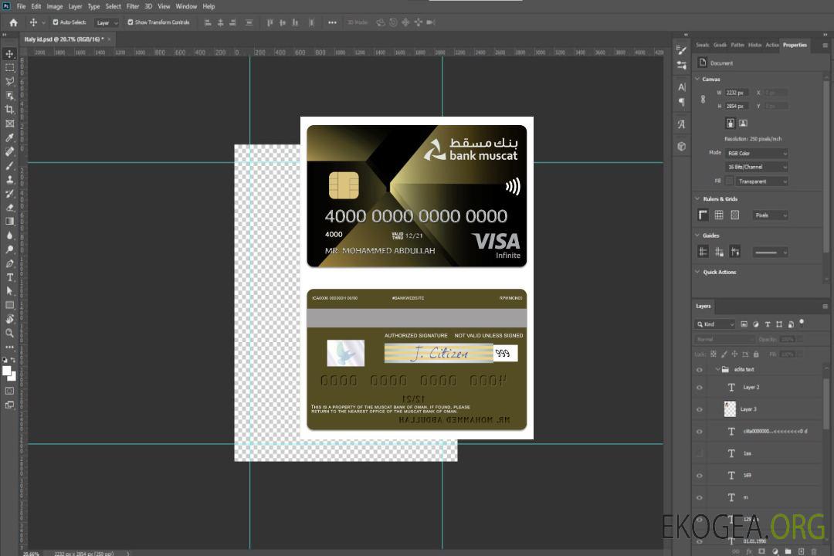This screenshot has width=834, height=556.
Task: Click the foreground color swatch
Action: pos(7,371)
